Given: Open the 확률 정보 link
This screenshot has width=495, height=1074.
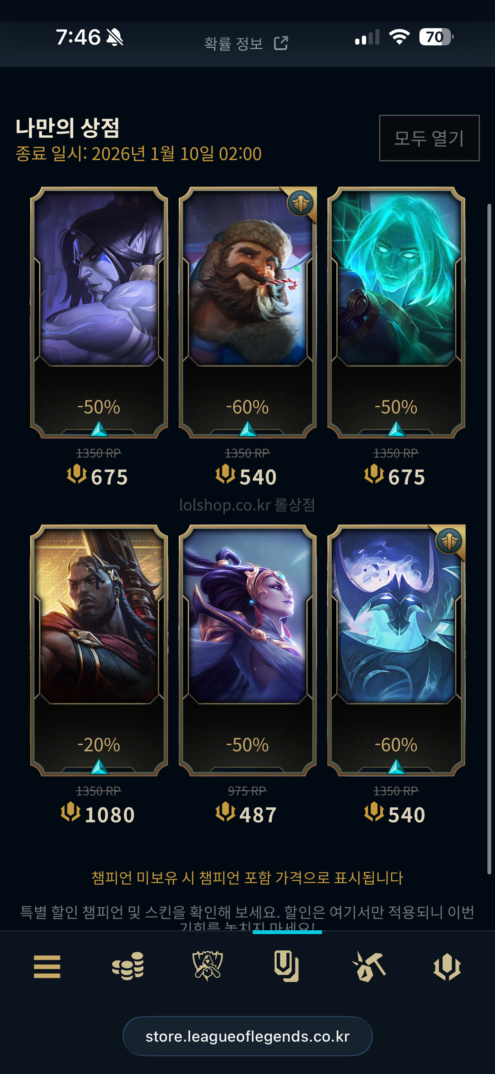Looking at the screenshot, I should pos(233,43).
